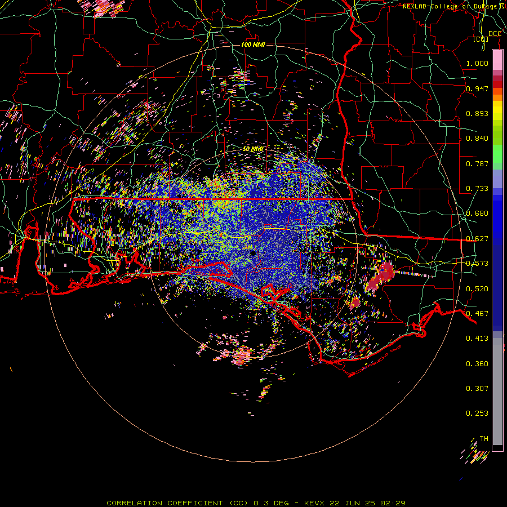Click the large maroon echo east of radar
The image size is (507, 507).
[x=381, y=276]
